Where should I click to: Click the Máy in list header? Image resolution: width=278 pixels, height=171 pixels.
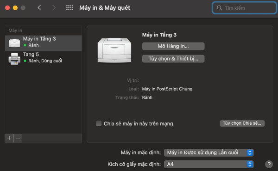(x=15, y=31)
